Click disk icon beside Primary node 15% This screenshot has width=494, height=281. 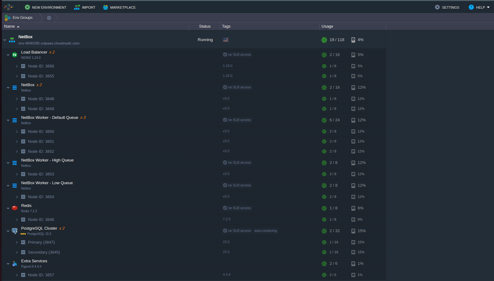[x=353, y=242]
